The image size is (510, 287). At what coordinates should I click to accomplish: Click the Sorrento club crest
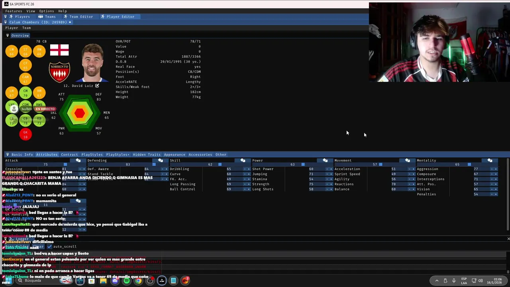coord(59,72)
